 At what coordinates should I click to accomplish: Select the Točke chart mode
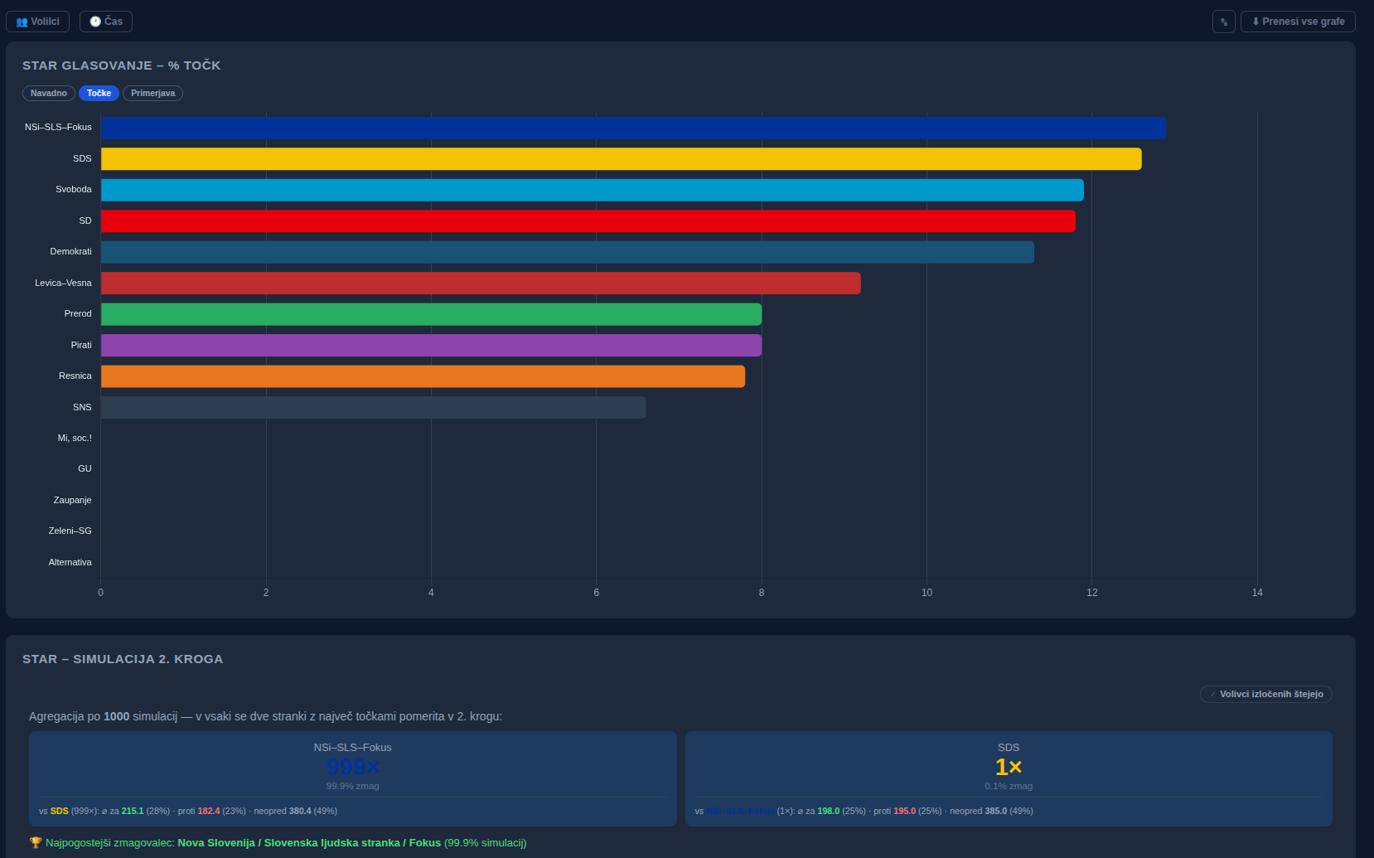click(99, 93)
